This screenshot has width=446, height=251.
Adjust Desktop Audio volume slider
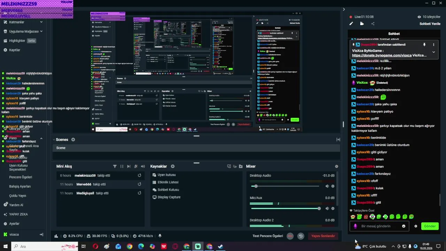(285, 186)
